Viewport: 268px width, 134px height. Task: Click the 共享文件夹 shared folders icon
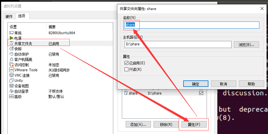pyautogui.click(x=12, y=43)
